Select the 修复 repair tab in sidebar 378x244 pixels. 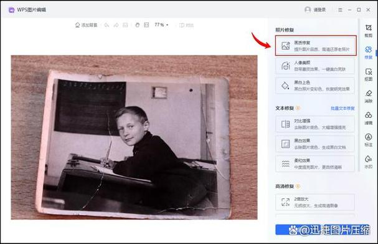pyautogui.click(x=369, y=52)
